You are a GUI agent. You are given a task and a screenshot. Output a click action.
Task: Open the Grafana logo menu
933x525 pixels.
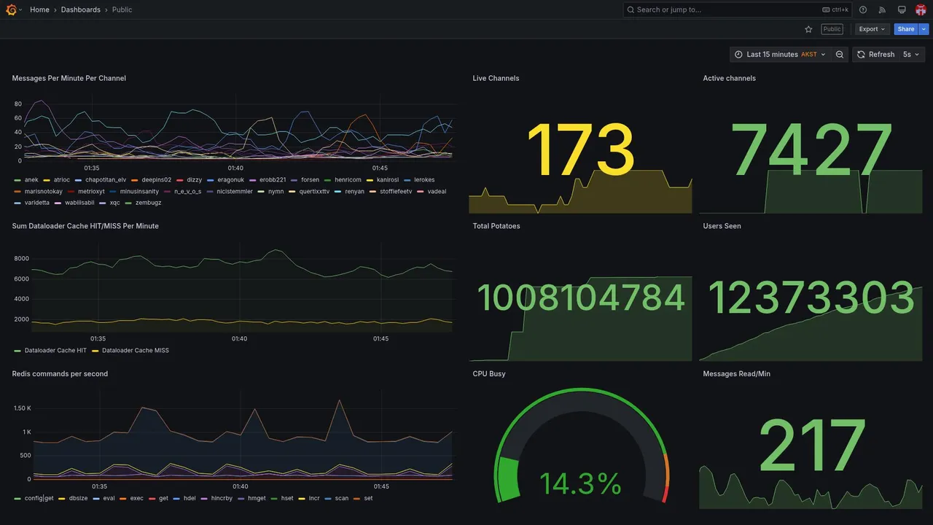[x=11, y=9]
